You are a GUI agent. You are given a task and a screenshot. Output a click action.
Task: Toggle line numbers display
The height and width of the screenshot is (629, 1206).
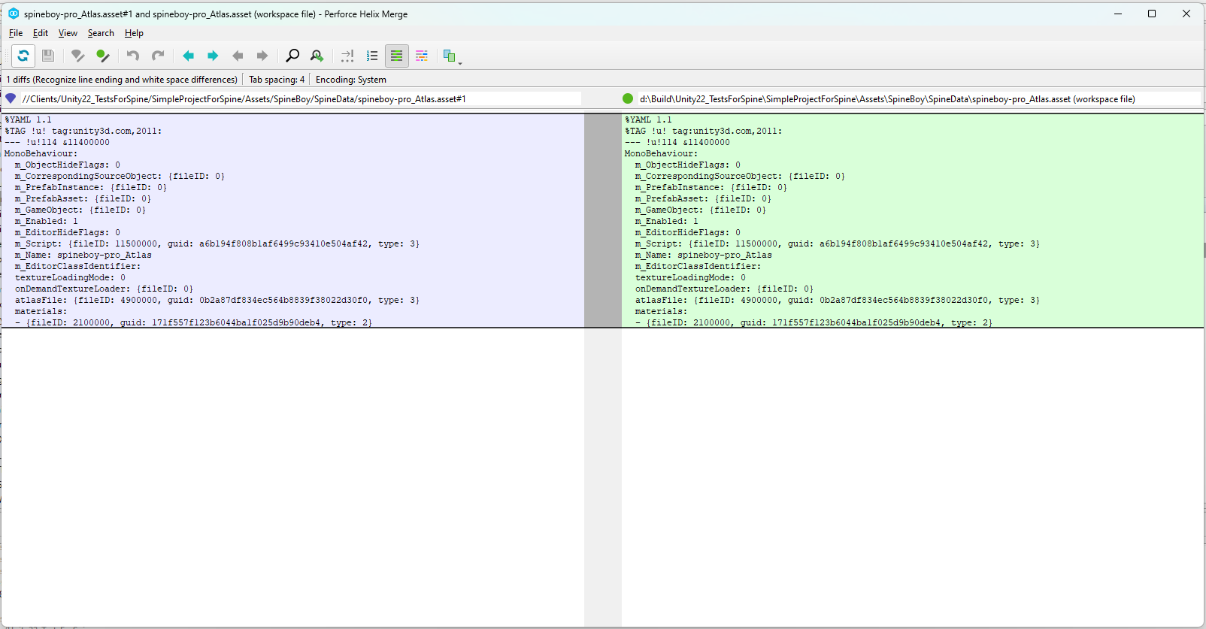point(372,56)
